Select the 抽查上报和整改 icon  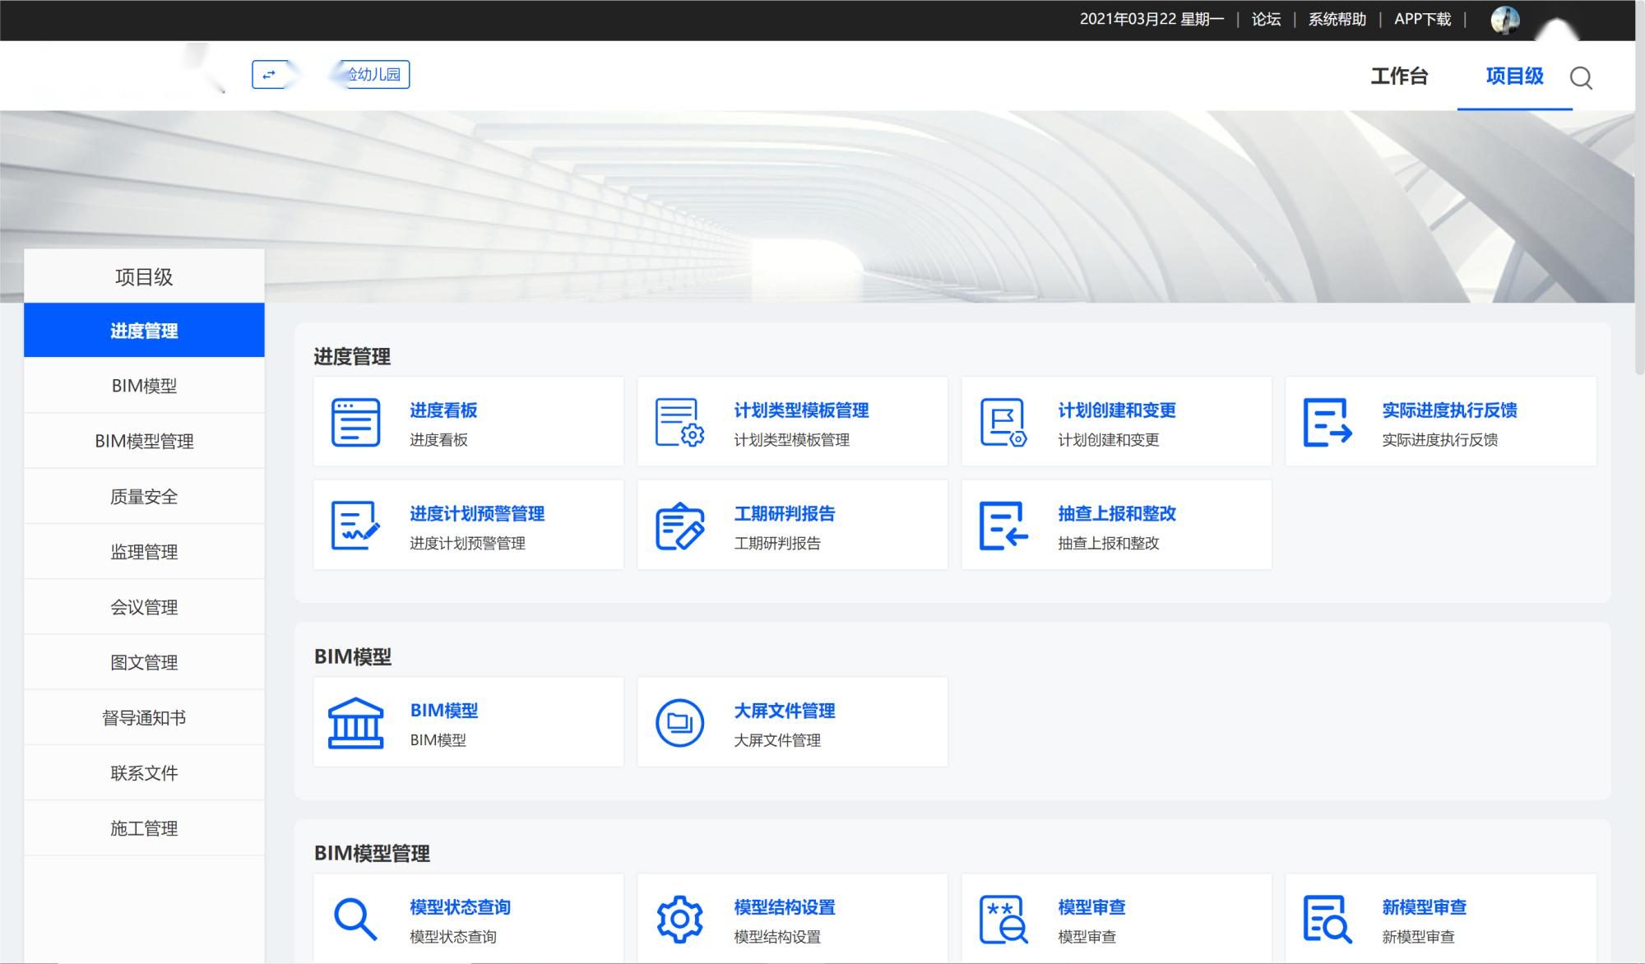(1004, 525)
